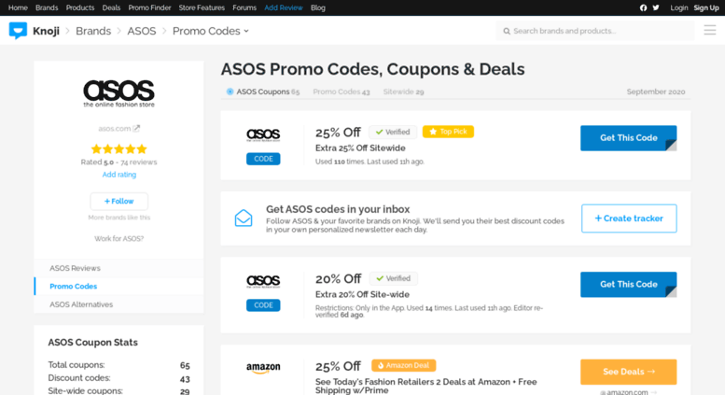
Task: Focus the search brands and products field
Action: tap(595, 31)
